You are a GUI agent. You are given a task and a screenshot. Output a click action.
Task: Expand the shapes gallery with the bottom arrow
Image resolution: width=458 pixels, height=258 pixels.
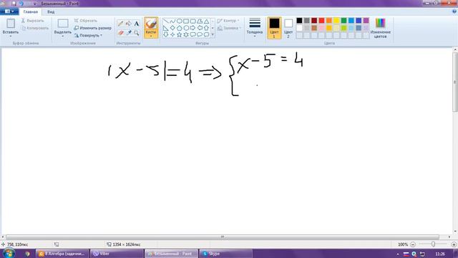coord(213,34)
